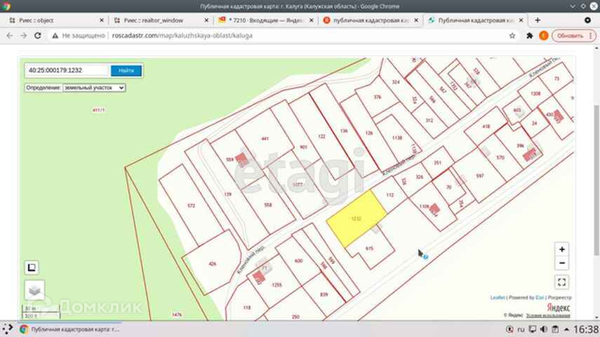Toggle fullscreen map view
This screenshot has height=337, width=600.
tap(561, 282)
